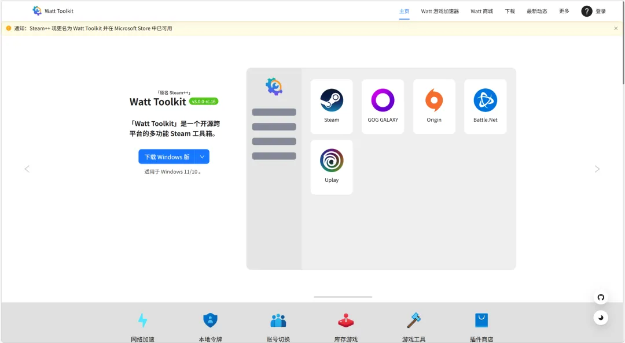Screen dimensions: 625x343
Task: Click the Watt Toolkit logo in header
Action: [37, 11]
